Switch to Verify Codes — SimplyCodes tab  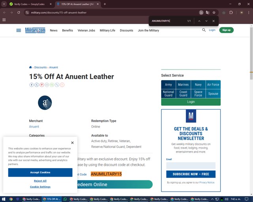tap(29, 4)
